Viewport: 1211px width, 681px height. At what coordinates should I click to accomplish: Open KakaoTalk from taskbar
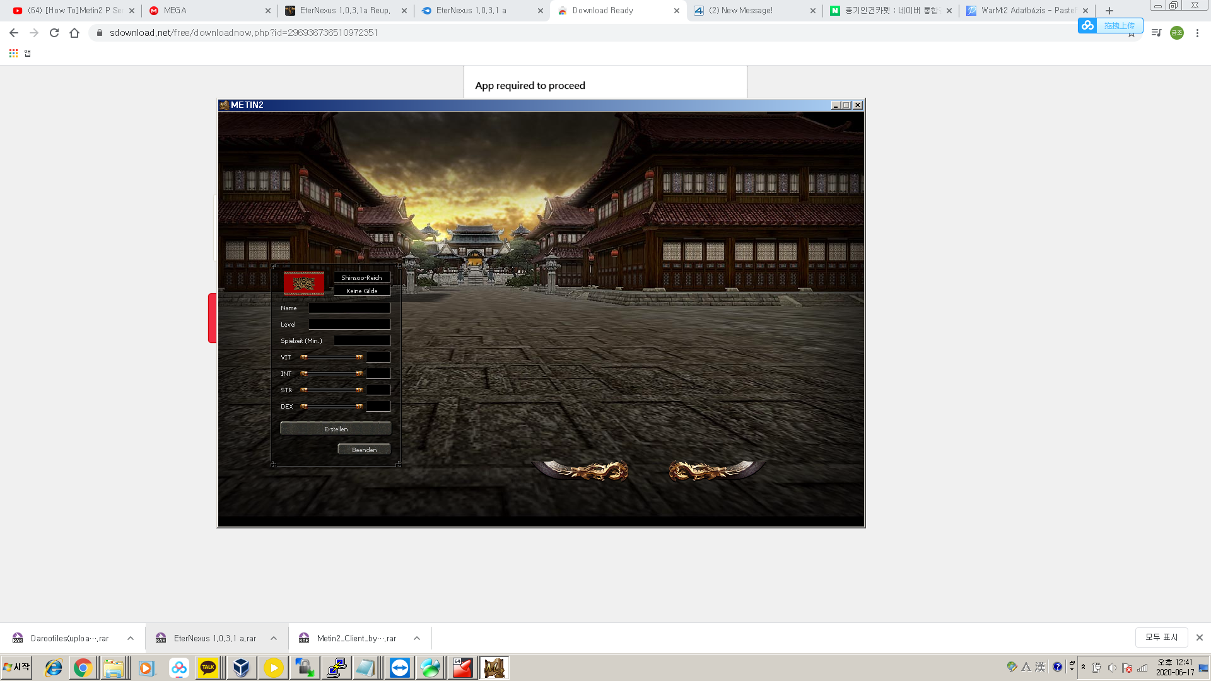click(x=208, y=668)
